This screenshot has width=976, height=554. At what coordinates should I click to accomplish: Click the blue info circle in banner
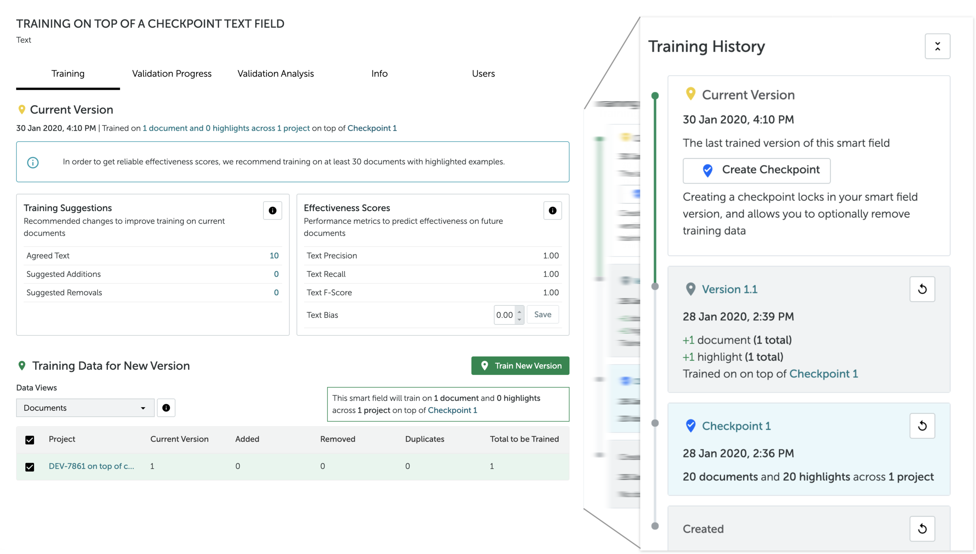(x=33, y=162)
